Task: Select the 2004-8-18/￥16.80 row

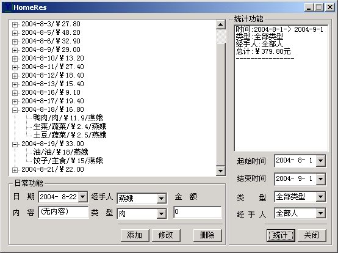Action: (52, 109)
